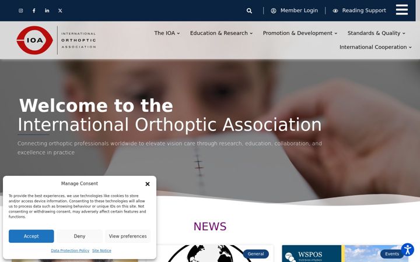Expand Education & Research menu
Image resolution: width=420 pixels, height=262 pixels.
tap(221, 33)
